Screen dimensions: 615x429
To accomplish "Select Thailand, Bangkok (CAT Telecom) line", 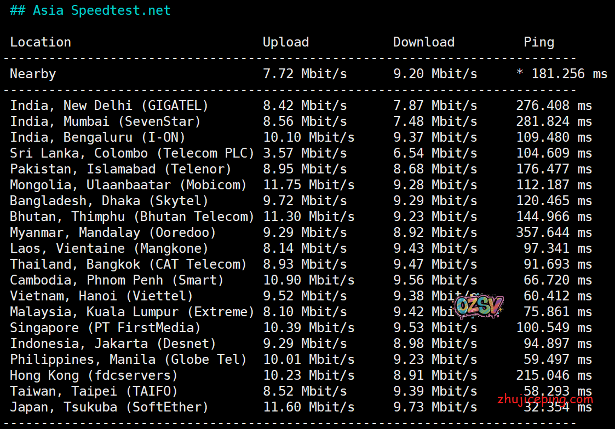I will tap(128, 264).
